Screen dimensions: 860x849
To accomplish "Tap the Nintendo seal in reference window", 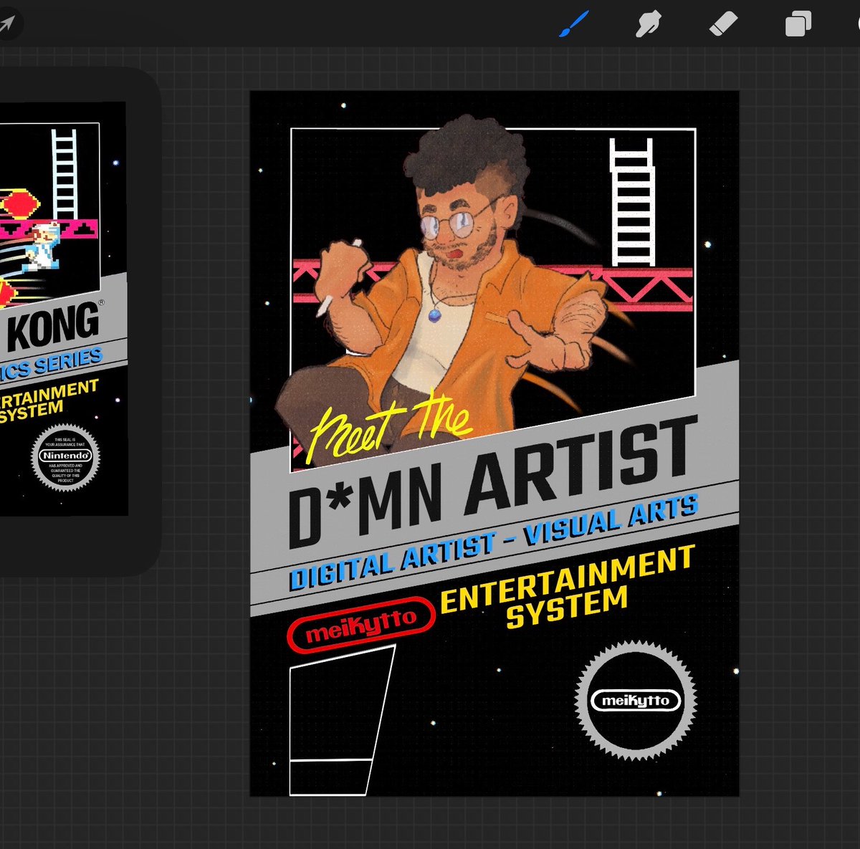I will click(66, 456).
